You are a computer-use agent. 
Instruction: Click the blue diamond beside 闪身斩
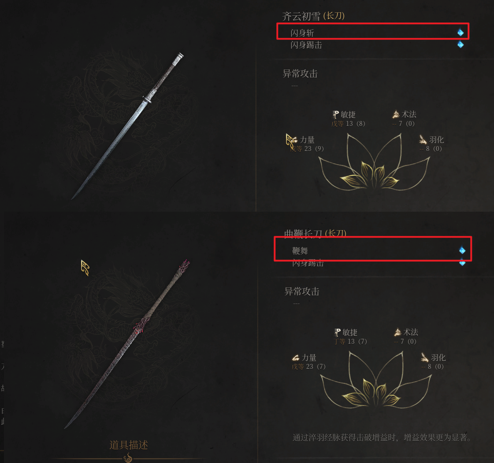461,32
